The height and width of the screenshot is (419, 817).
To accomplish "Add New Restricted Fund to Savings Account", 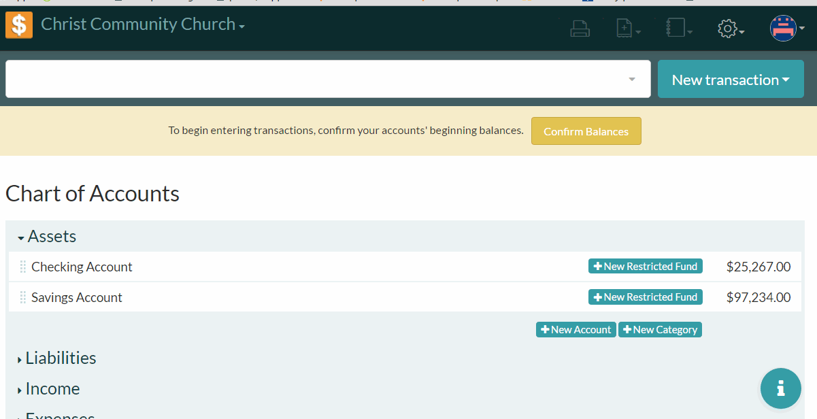I will point(645,297).
